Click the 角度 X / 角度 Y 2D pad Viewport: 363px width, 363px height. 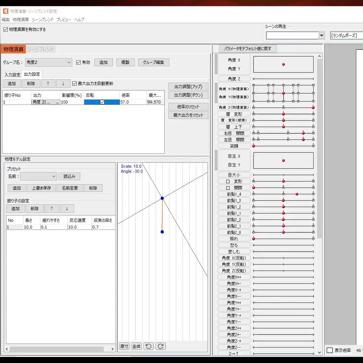[x=283, y=64]
